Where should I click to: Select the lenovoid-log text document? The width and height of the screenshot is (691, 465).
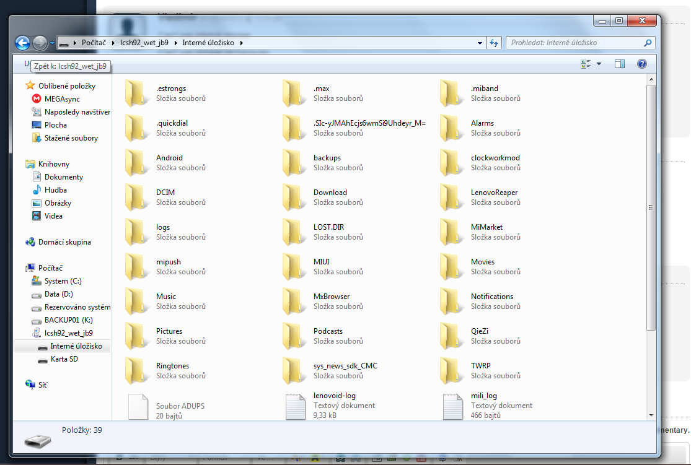coord(329,405)
